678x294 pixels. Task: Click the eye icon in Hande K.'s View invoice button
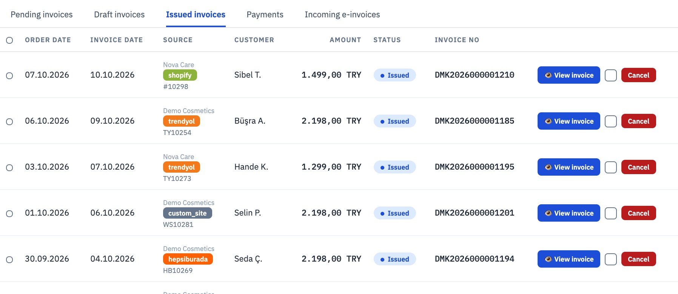[x=548, y=167]
